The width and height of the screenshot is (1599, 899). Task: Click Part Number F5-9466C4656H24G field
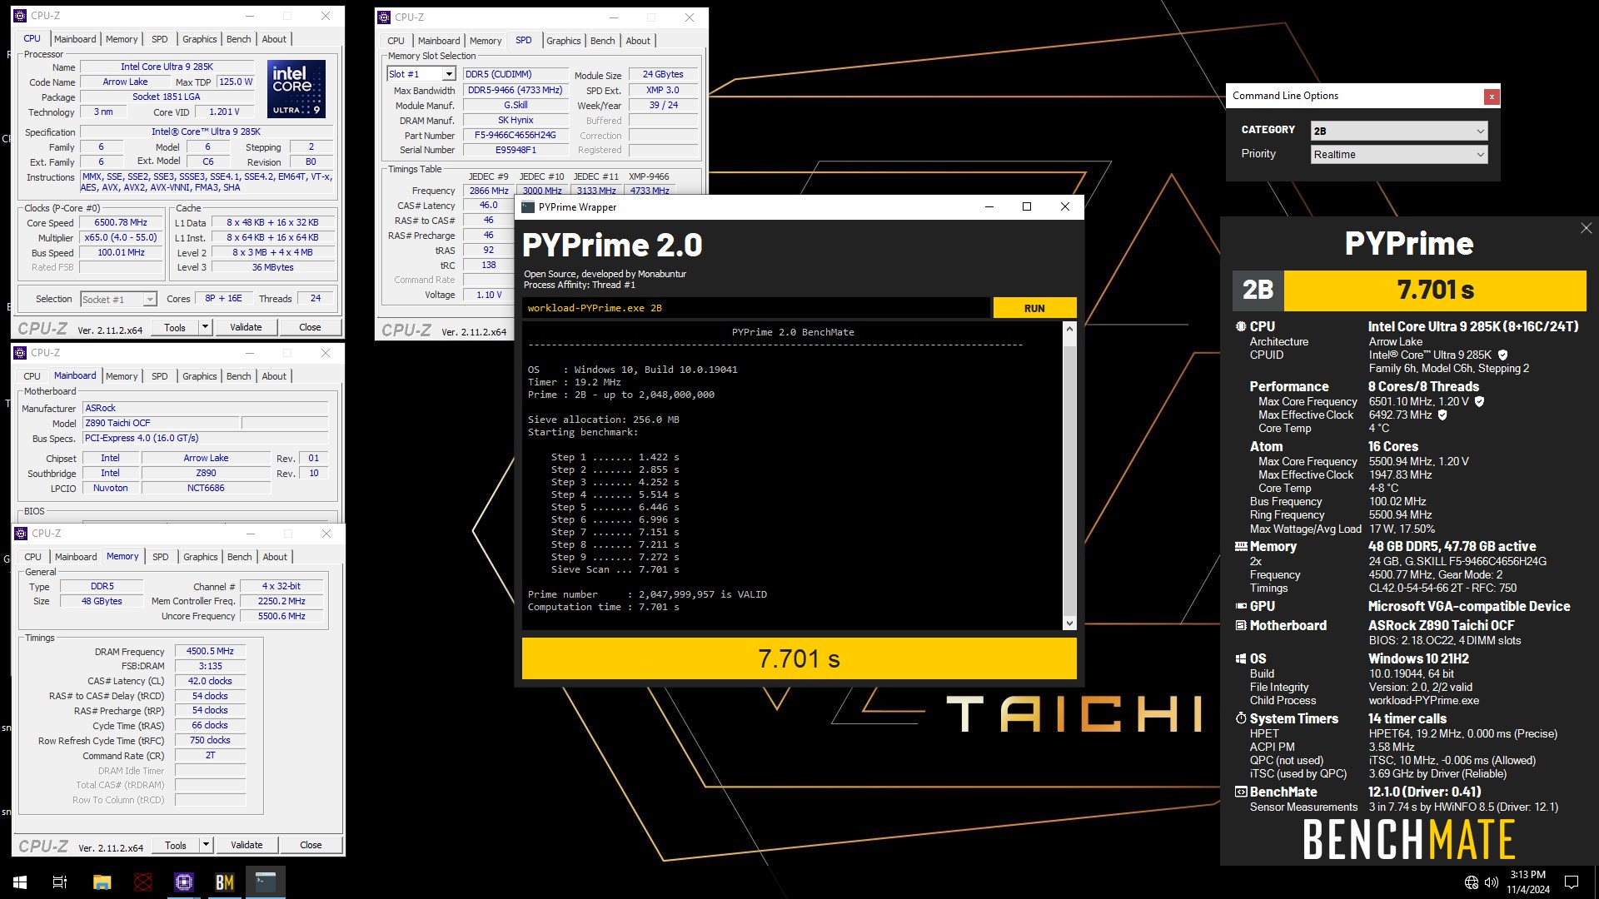click(x=515, y=135)
